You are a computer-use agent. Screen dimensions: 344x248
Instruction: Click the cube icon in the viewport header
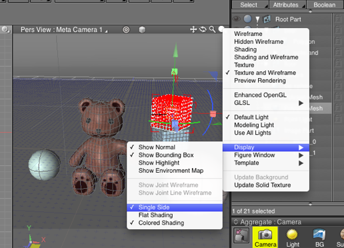[142, 29]
